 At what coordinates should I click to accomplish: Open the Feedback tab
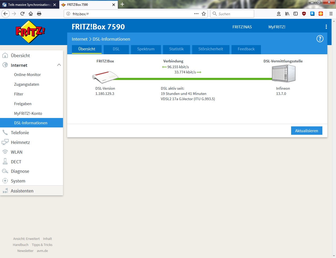point(246,49)
